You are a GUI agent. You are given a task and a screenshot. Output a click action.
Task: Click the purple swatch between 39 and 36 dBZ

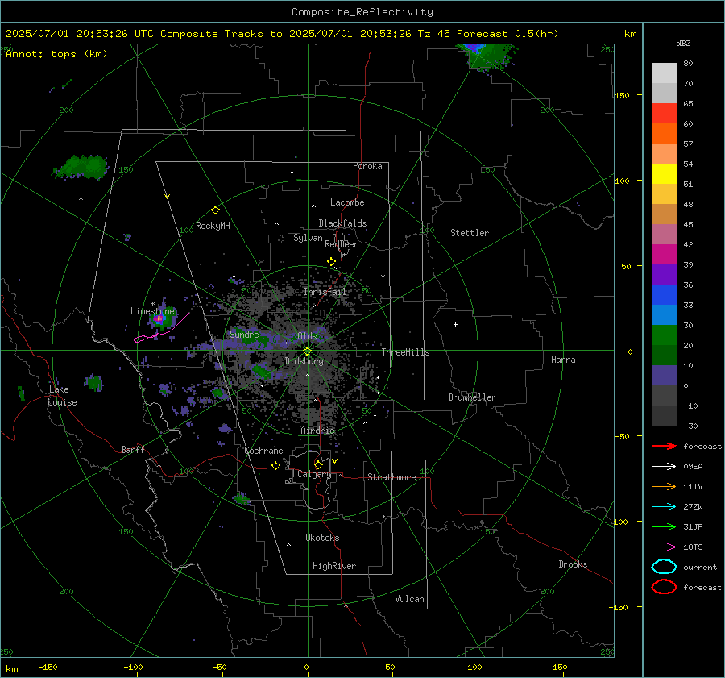(x=664, y=274)
